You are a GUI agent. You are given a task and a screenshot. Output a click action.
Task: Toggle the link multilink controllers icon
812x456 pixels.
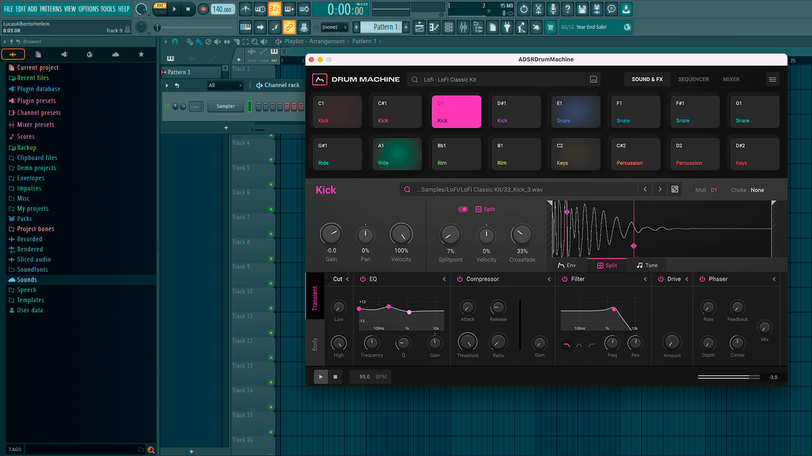(x=289, y=27)
